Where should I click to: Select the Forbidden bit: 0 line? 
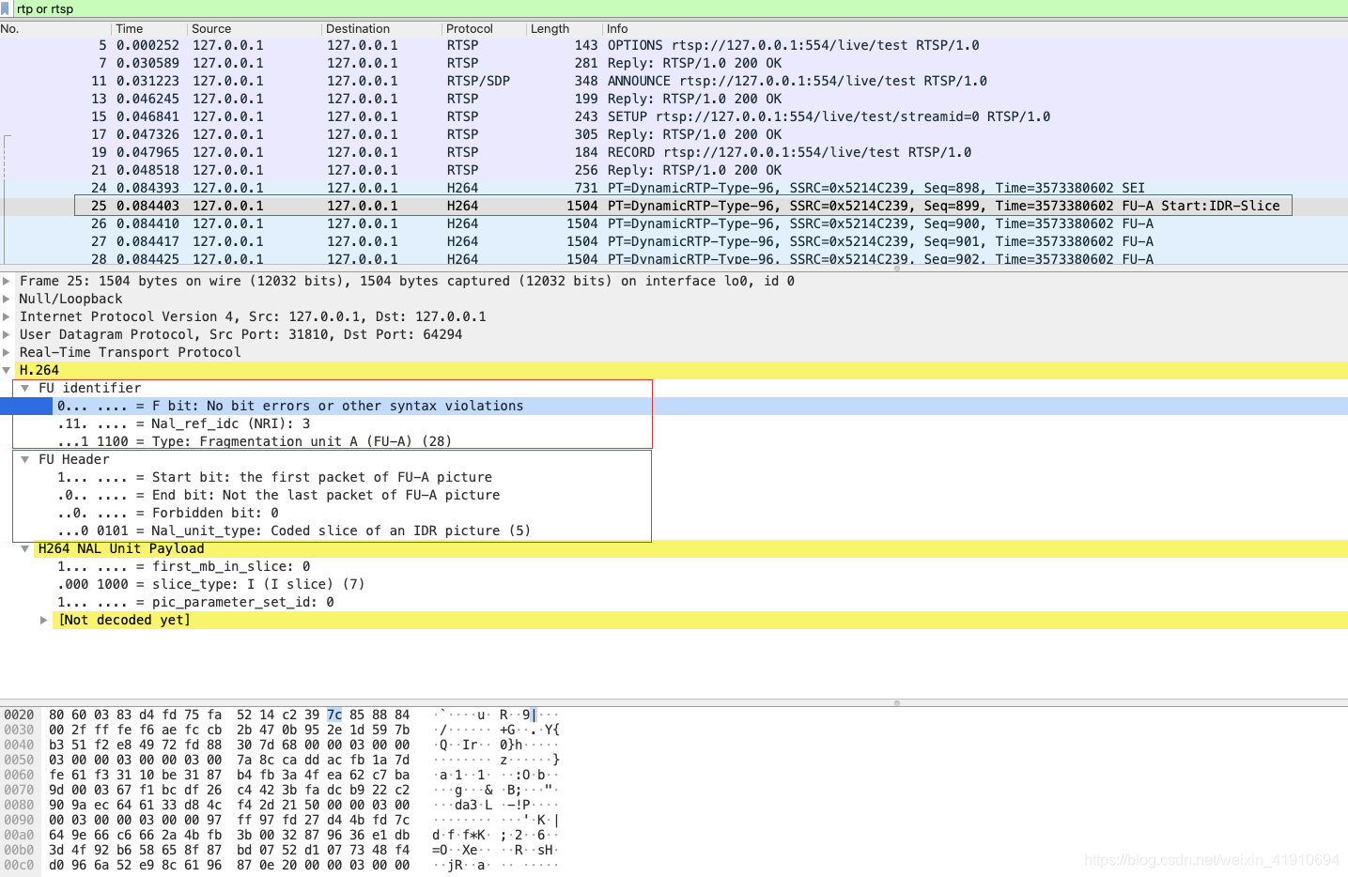674,513
